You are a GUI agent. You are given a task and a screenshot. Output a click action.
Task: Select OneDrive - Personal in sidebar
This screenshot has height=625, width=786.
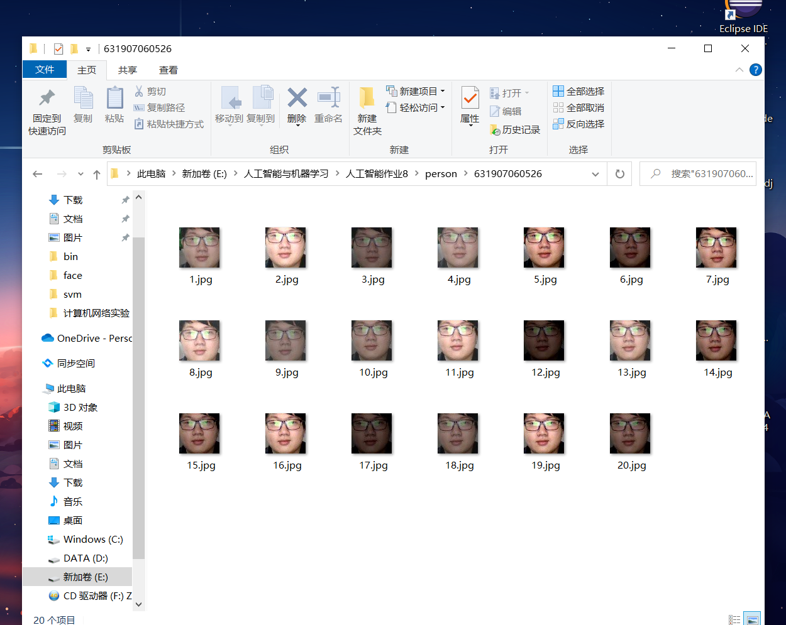tap(86, 338)
